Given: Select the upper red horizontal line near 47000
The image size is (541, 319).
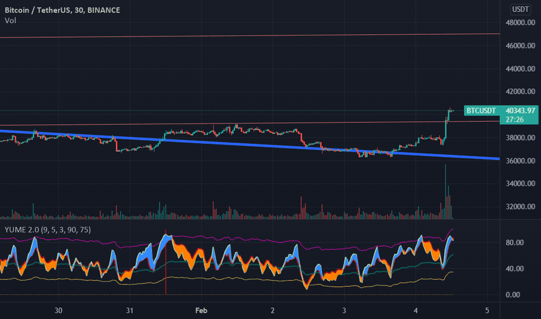Looking at the screenshot, I should 250,35.
